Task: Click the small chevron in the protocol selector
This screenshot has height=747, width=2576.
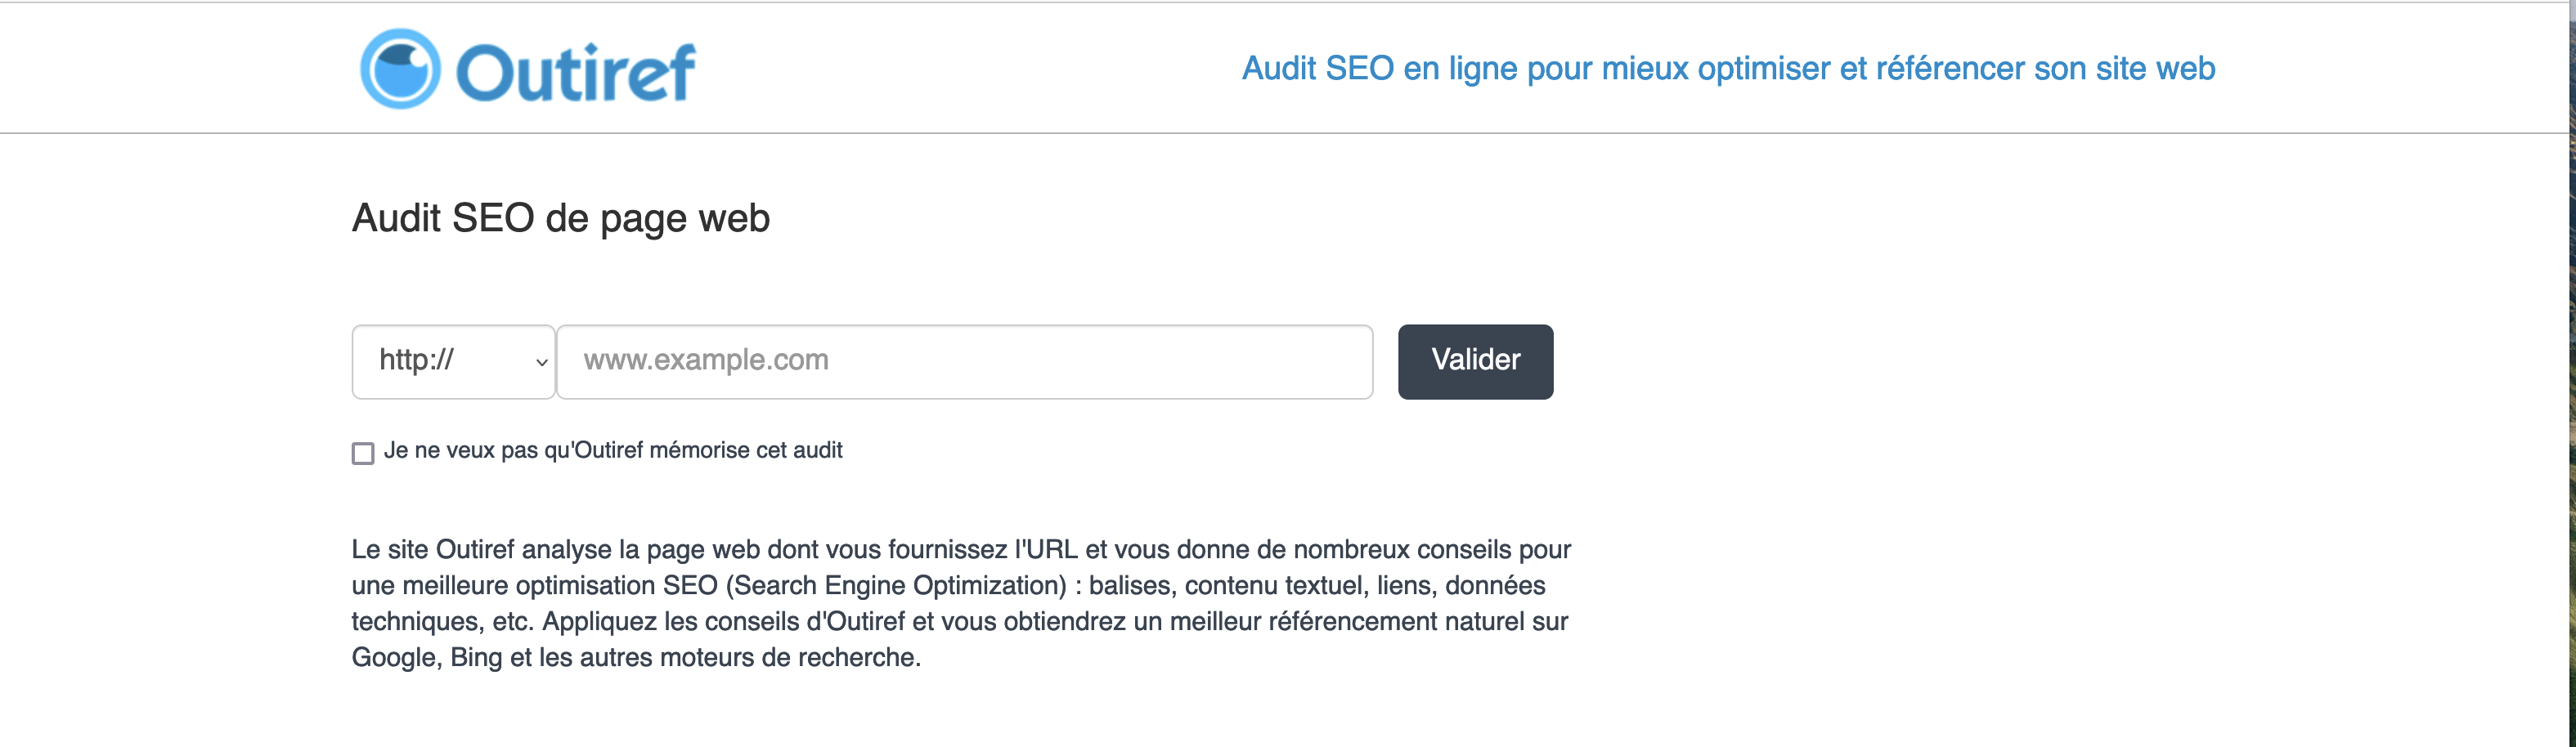Action: [x=541, y=362]
